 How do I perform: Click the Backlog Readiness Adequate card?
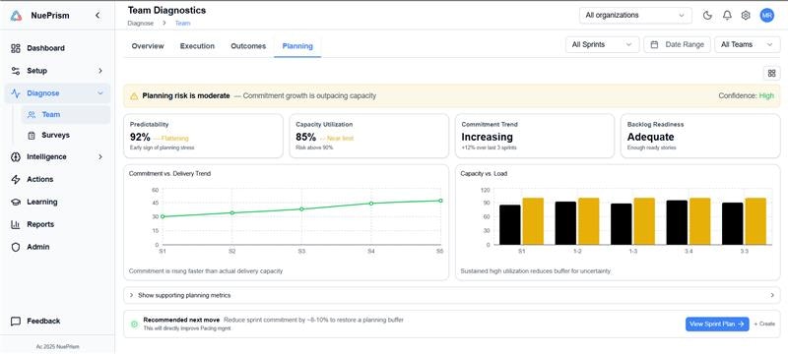click(x=700, y=136)
